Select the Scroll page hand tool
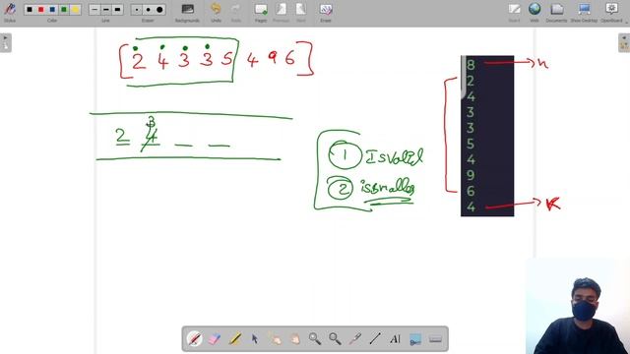Screen dimensions: 630x354 295,338
